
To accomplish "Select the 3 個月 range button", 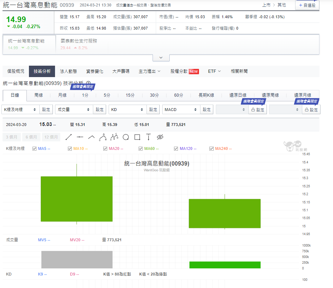I will 11,137.
